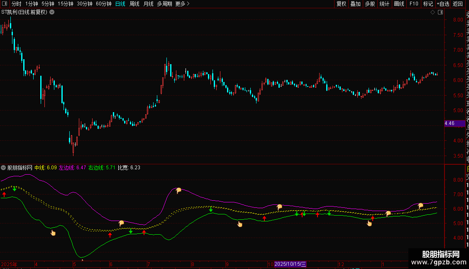Select the 周线 weekly tab
The image size is (469, 269).
(x=134, y=4)
